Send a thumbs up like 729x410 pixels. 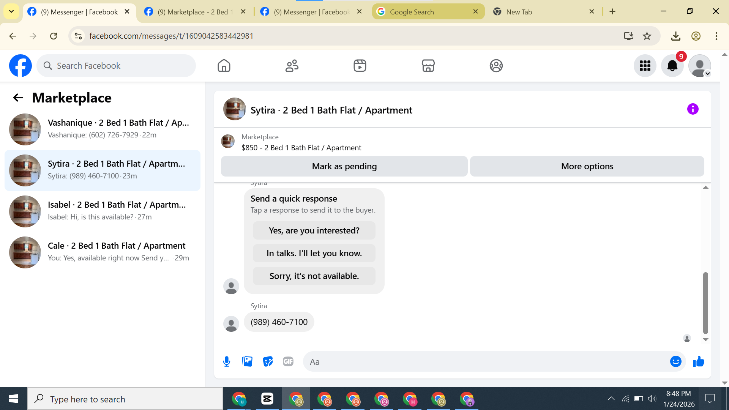tap(698, 361)
